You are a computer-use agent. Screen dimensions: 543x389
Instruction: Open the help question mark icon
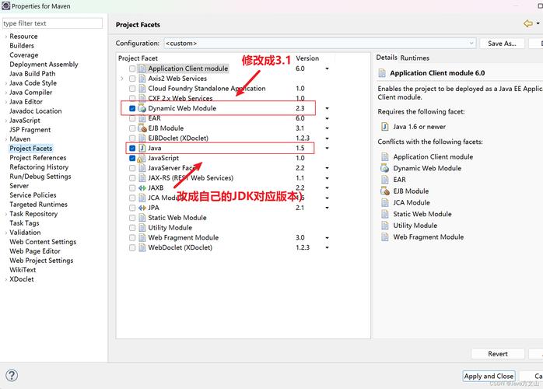point(12,376)
